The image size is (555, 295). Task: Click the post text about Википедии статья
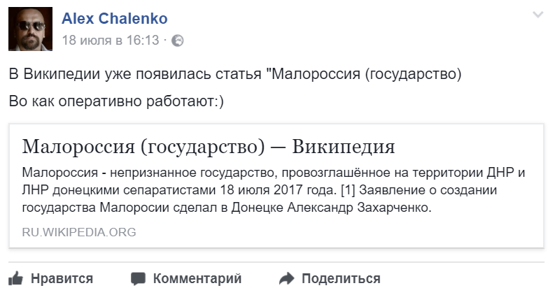tap(235, 74)
